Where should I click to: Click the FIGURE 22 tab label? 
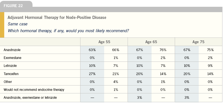[x=13, y=6]
